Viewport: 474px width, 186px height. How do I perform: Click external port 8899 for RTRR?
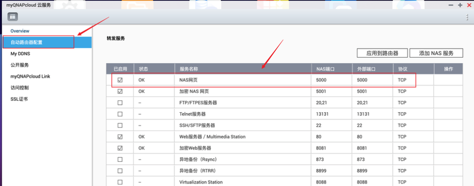pos(362,171)
